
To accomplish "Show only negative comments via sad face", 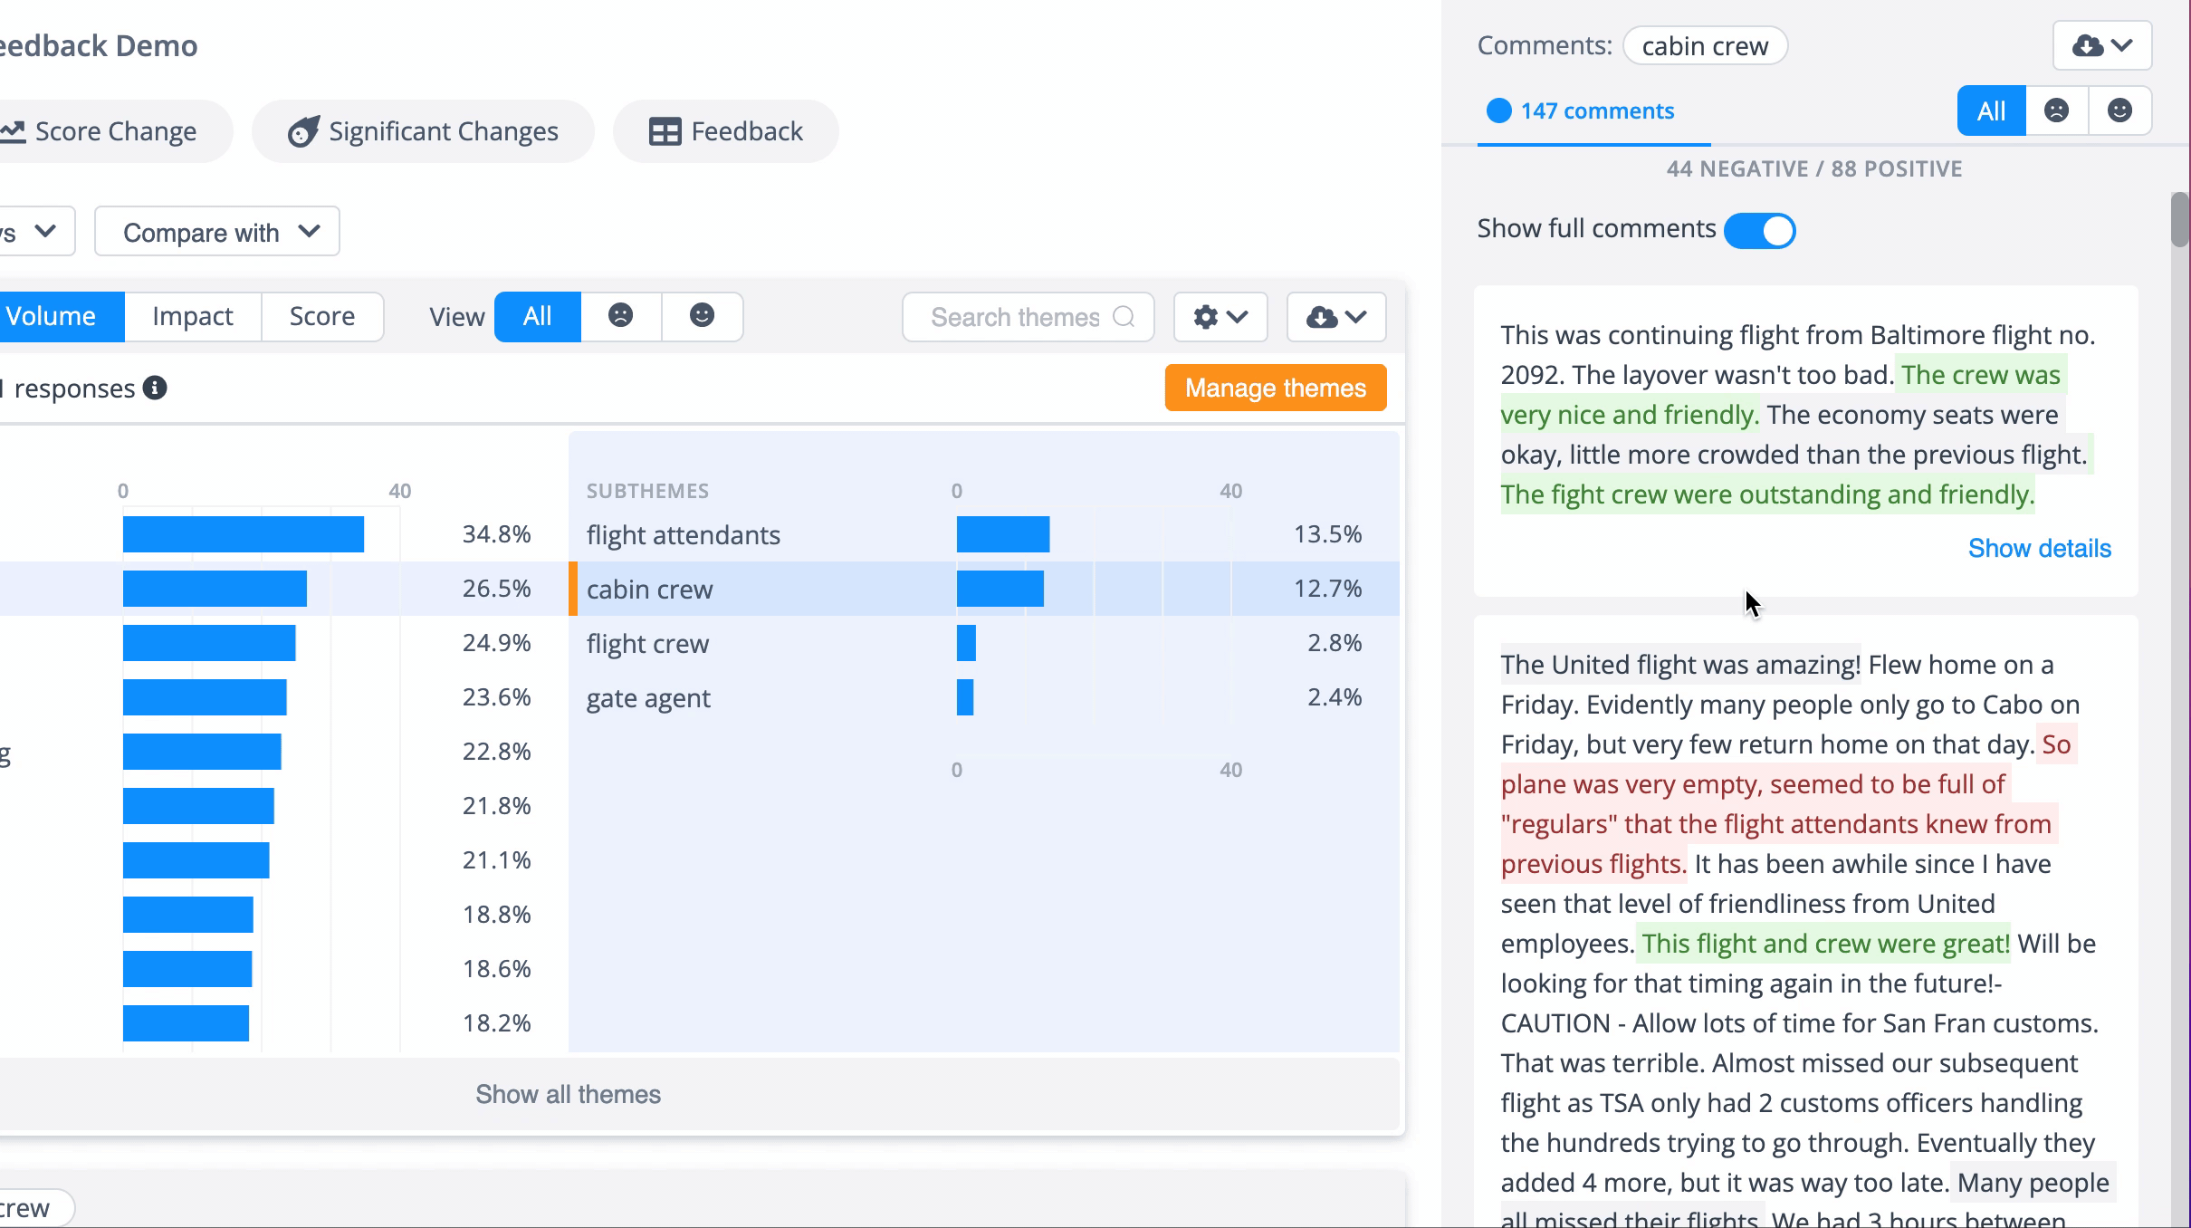I will tap(2056, 111).
